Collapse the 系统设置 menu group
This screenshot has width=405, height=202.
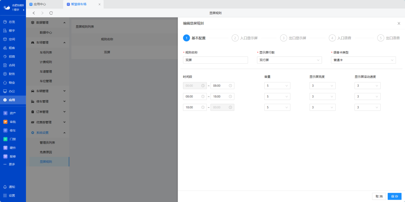coord(64,133)
